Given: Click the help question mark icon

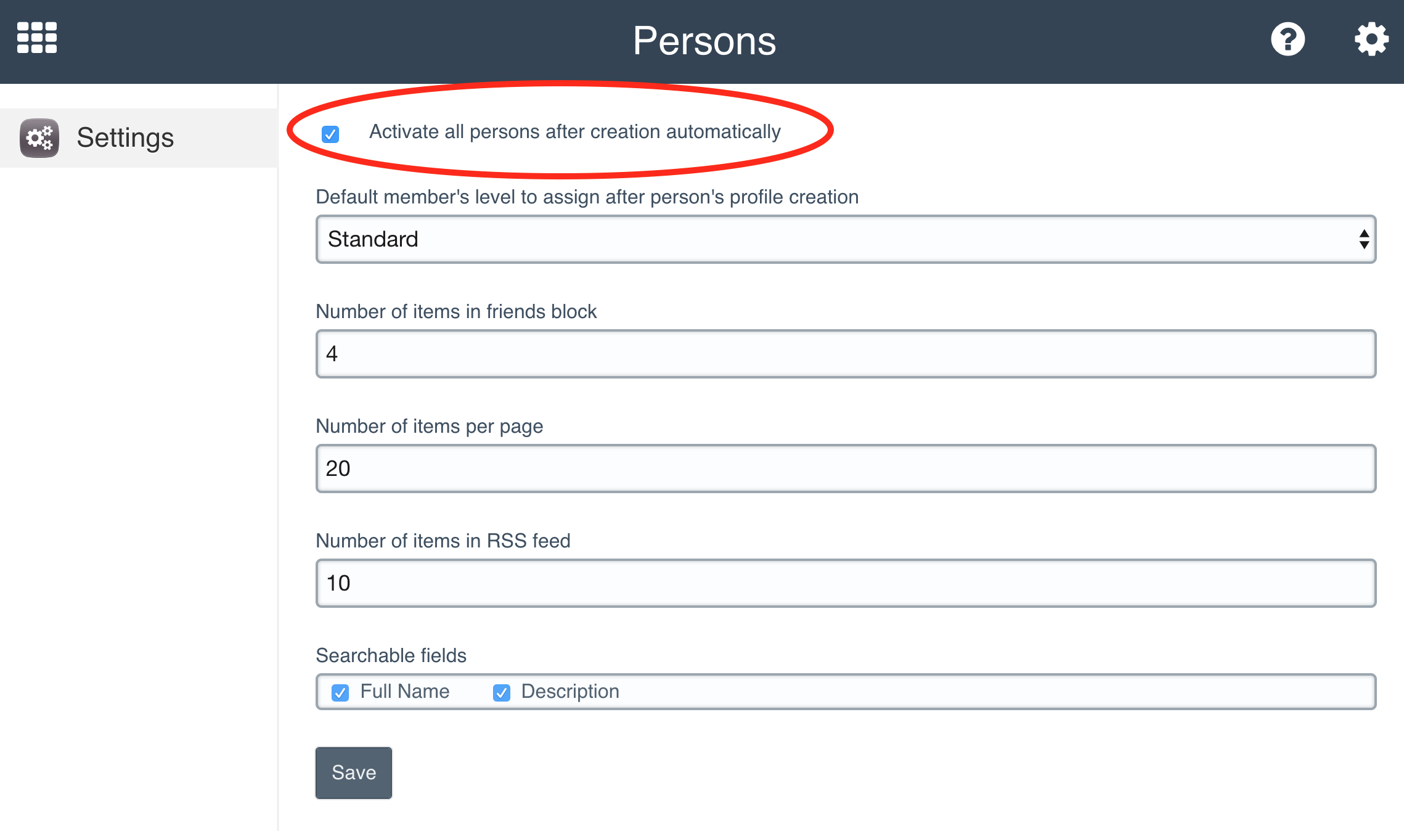Looking at the screenshot, I should pyautogui.click(x=1288, y=39).
